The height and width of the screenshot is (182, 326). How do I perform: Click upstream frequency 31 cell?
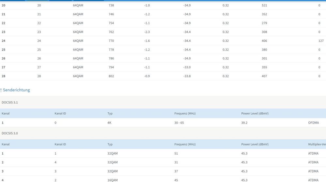tap(176, 162)
